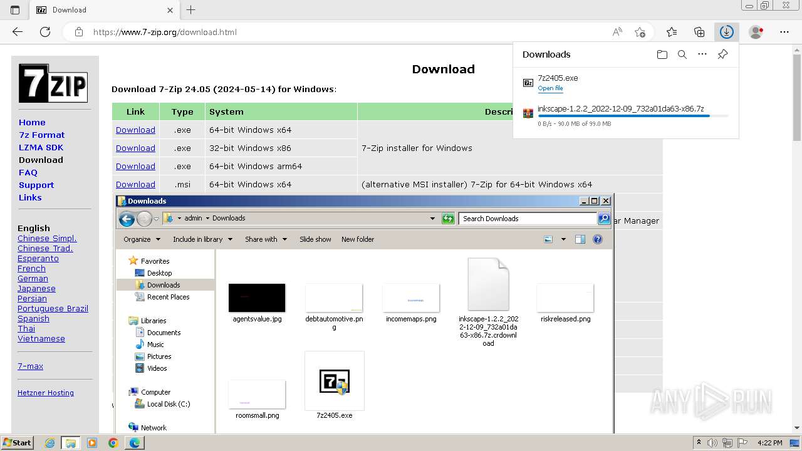802x451 pixels.
Task: Select Documents library
Action: pos(164,333)
